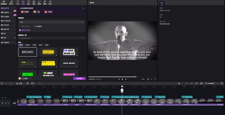Choose the pink BROWN subtitle style
Image resolution: width=225 pixels, height=115 pixels.
pos(69,73)
